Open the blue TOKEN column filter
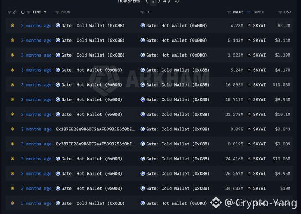 (x=249, y=12)
